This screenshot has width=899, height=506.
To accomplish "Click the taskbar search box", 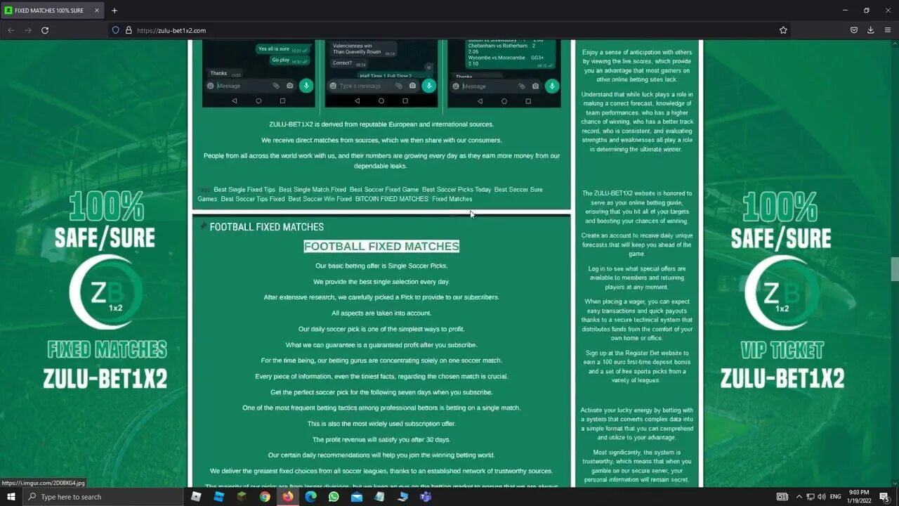I will pos(103,497).
